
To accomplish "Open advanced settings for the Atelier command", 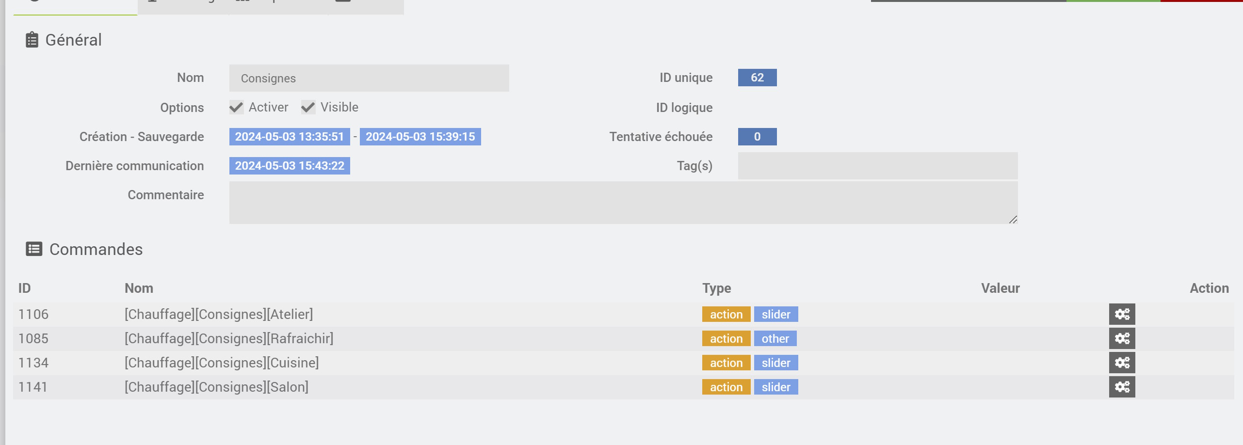I will tap(1122, 314).
